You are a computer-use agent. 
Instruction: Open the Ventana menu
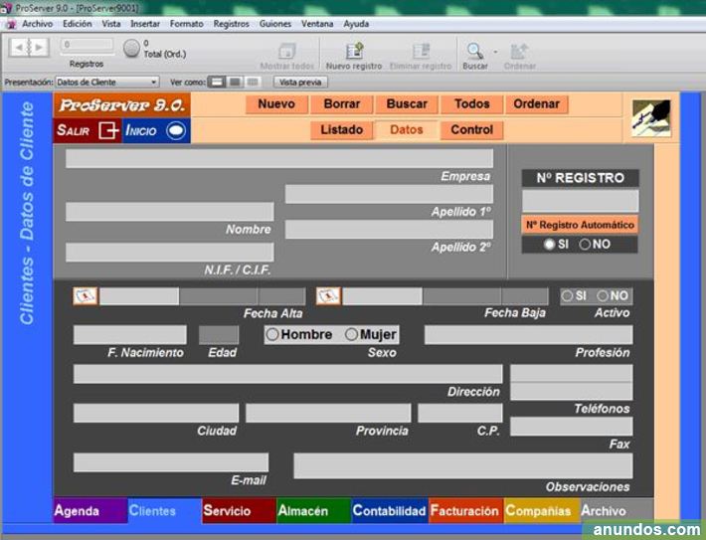point(317,24)
